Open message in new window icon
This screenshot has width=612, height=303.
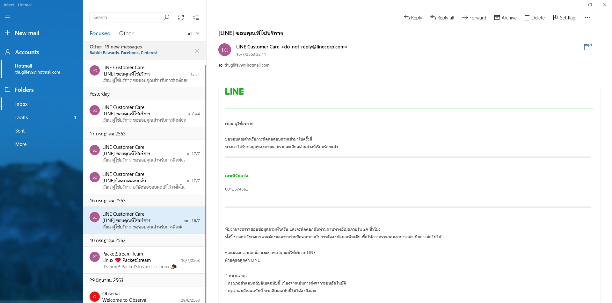pyautogui.click(x=588, y=47)
